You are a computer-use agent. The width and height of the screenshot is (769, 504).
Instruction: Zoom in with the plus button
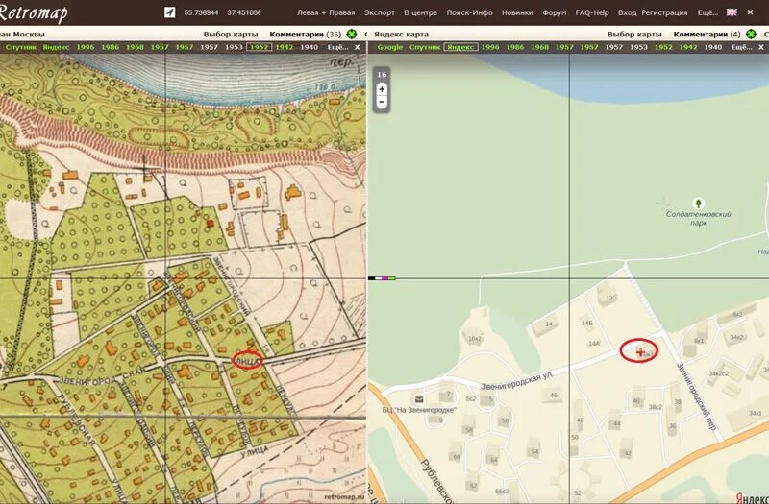click(x=382, y=89)
